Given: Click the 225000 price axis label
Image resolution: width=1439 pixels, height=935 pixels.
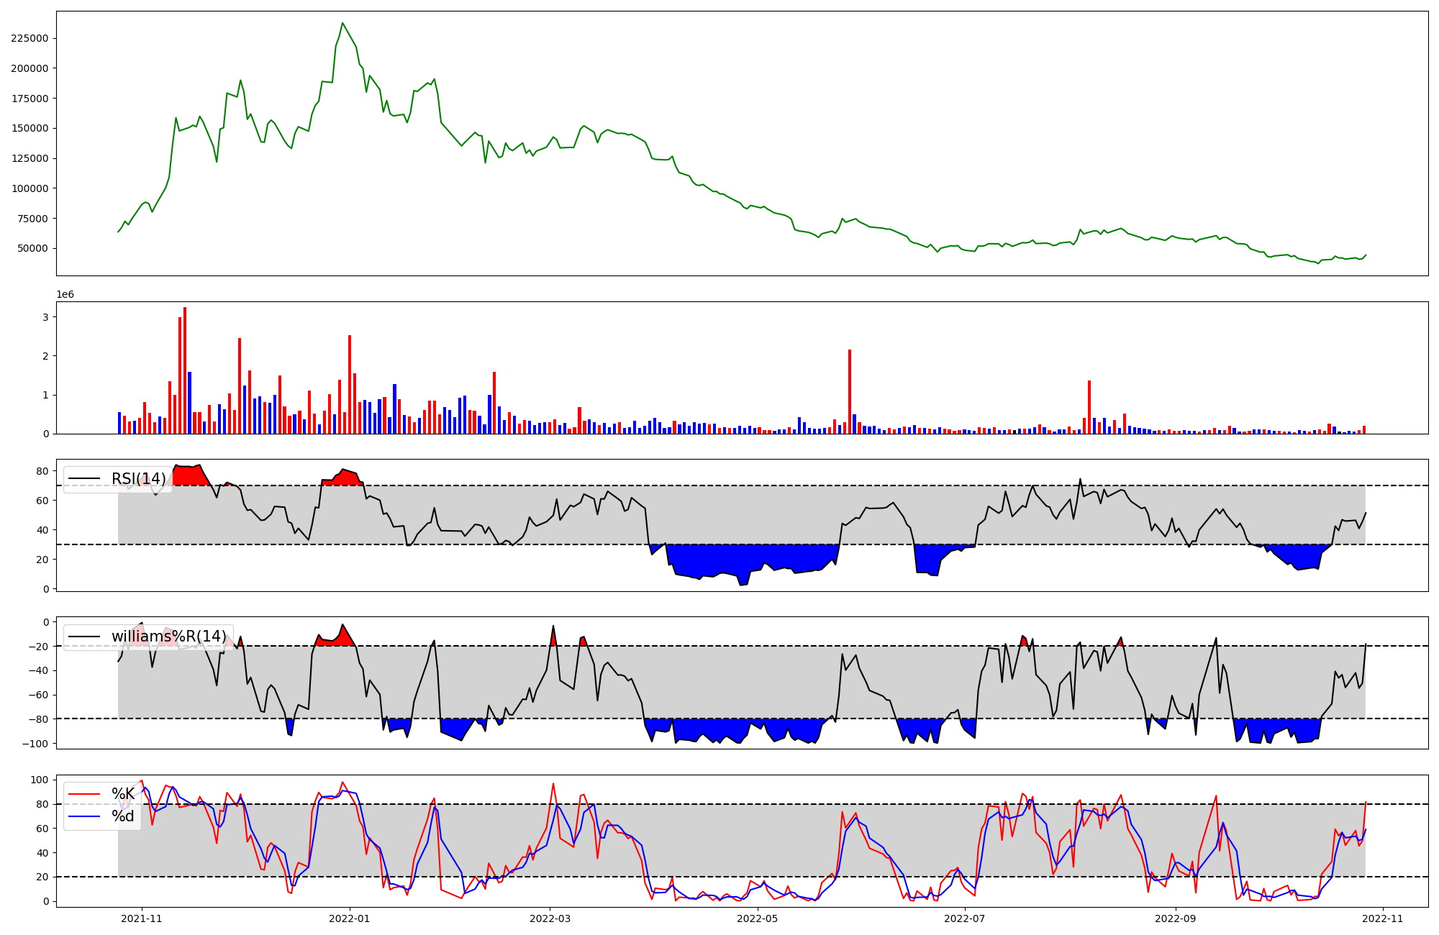Looking at the screenshot, I should [x=30, y=39].
